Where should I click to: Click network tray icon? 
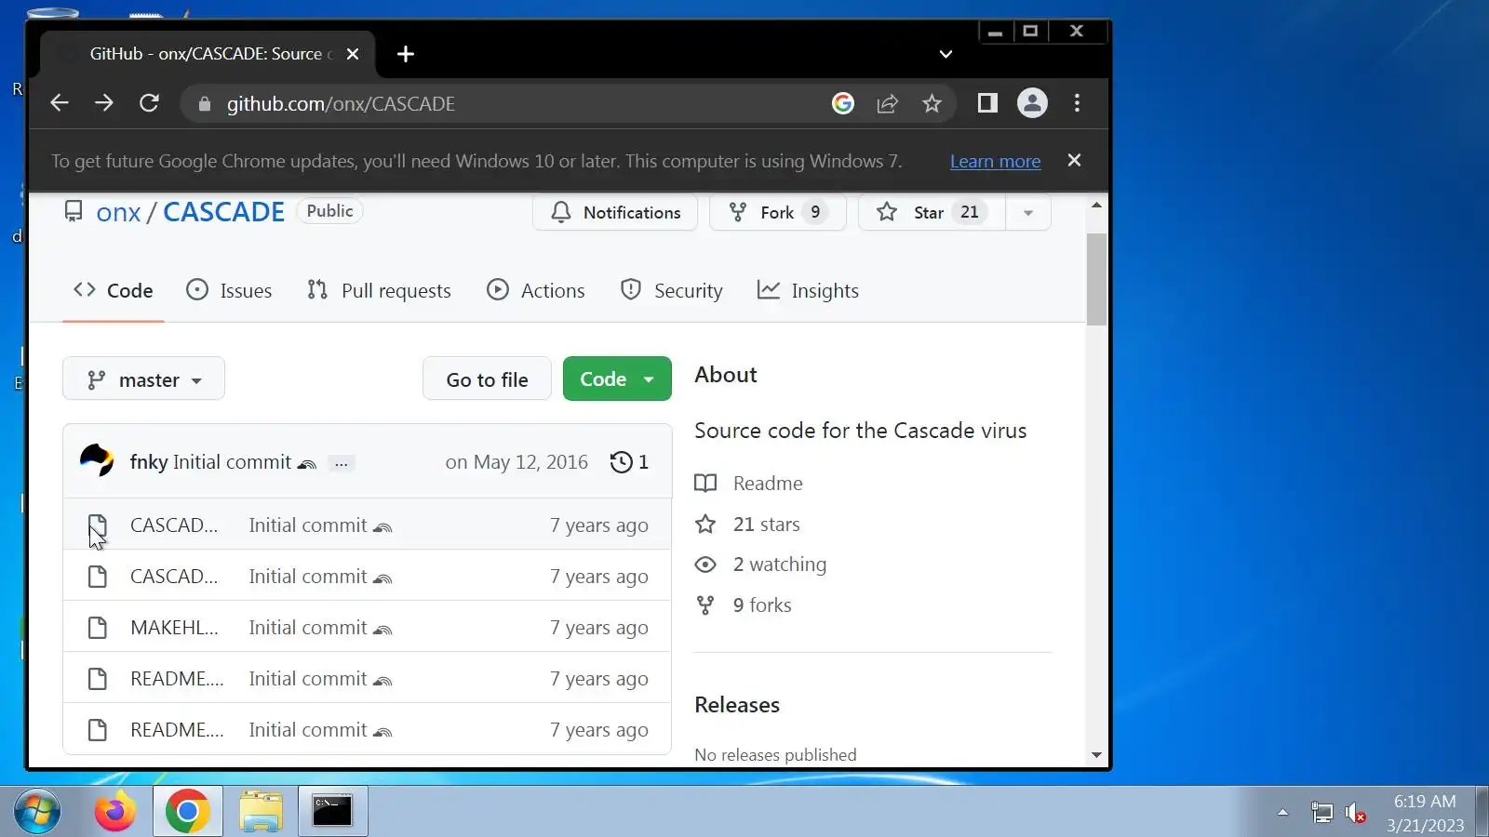(1321, 813)
